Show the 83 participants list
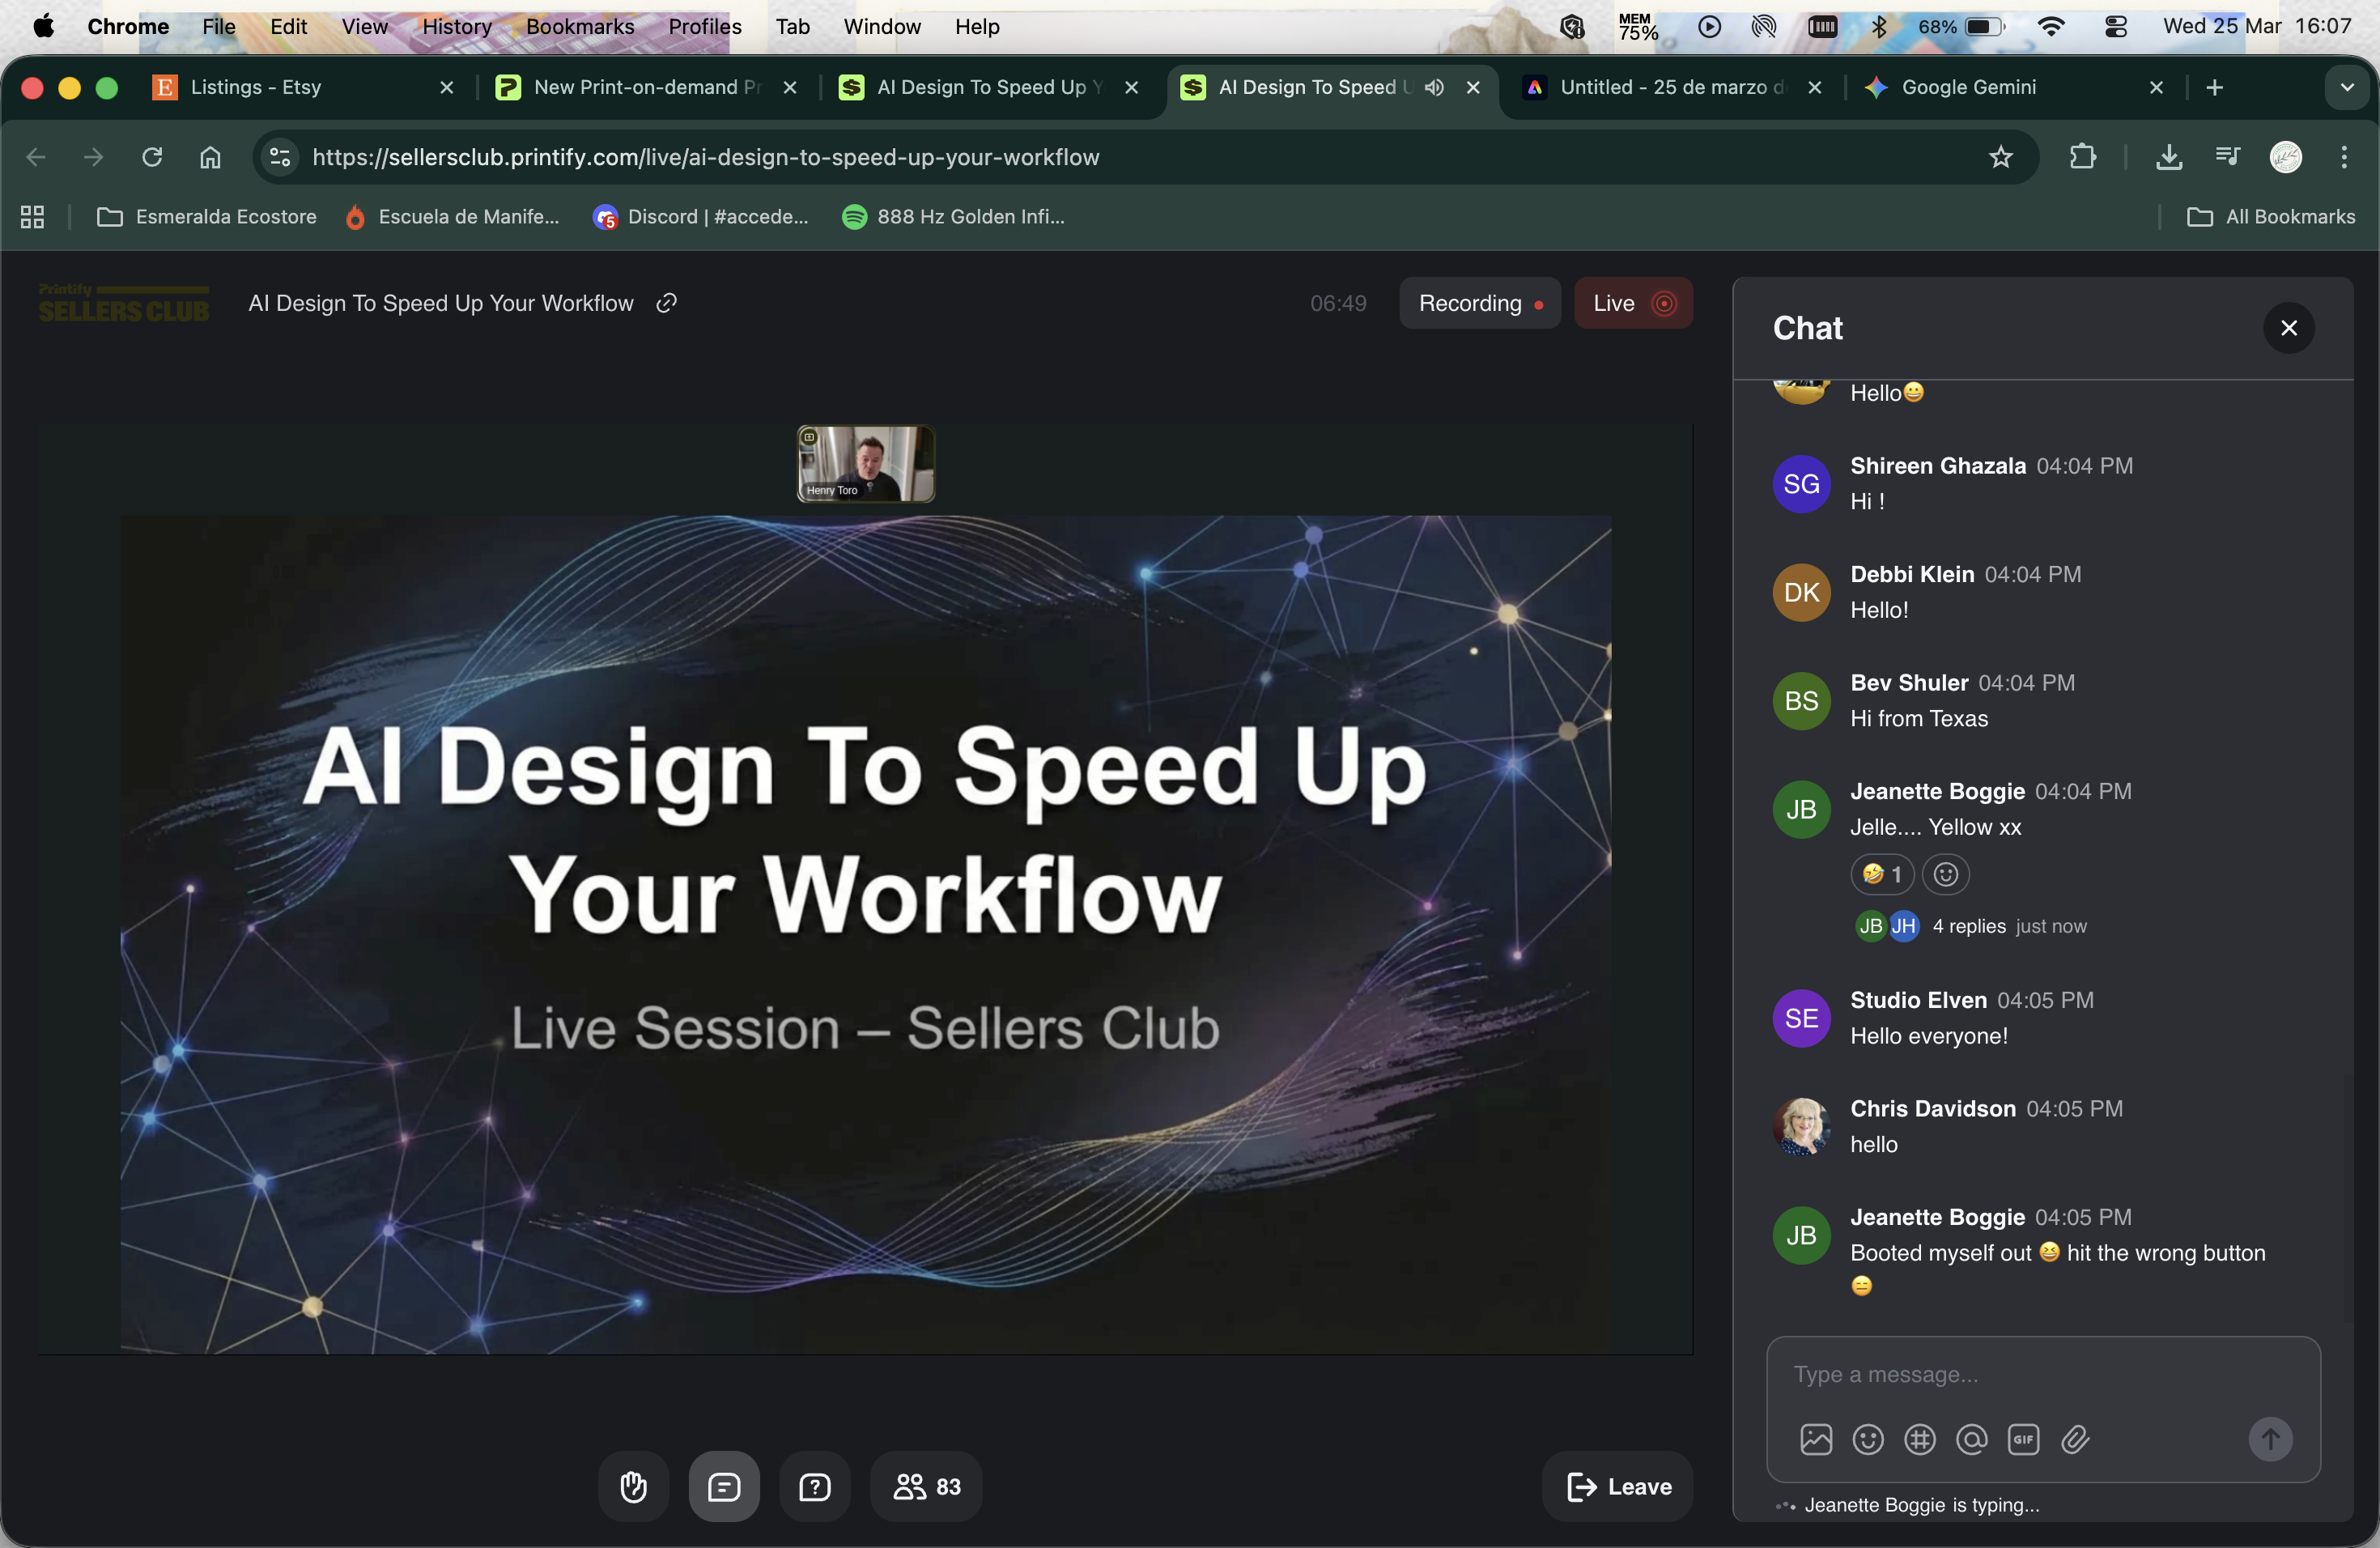 (926, 1486)
